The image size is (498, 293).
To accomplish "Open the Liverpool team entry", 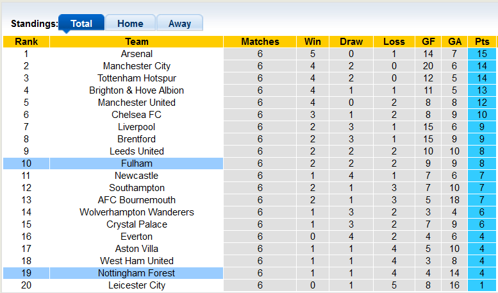I will click(x=137, y=127).
